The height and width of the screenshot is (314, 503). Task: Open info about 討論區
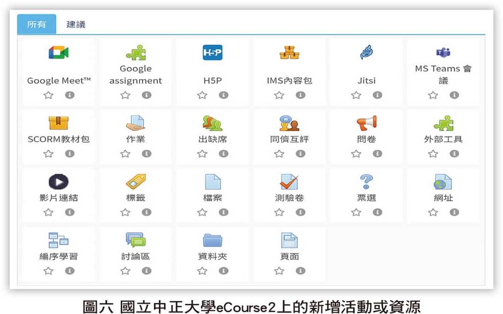(147, 271)
